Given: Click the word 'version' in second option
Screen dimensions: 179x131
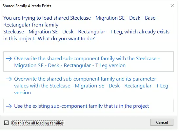Looking at the screenshot, I should 23,93.
